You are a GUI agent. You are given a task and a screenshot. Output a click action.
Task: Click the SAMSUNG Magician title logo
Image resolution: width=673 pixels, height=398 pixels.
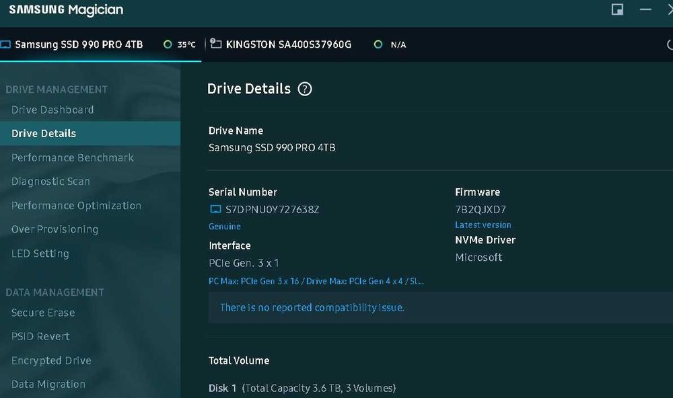pos(66,10)
